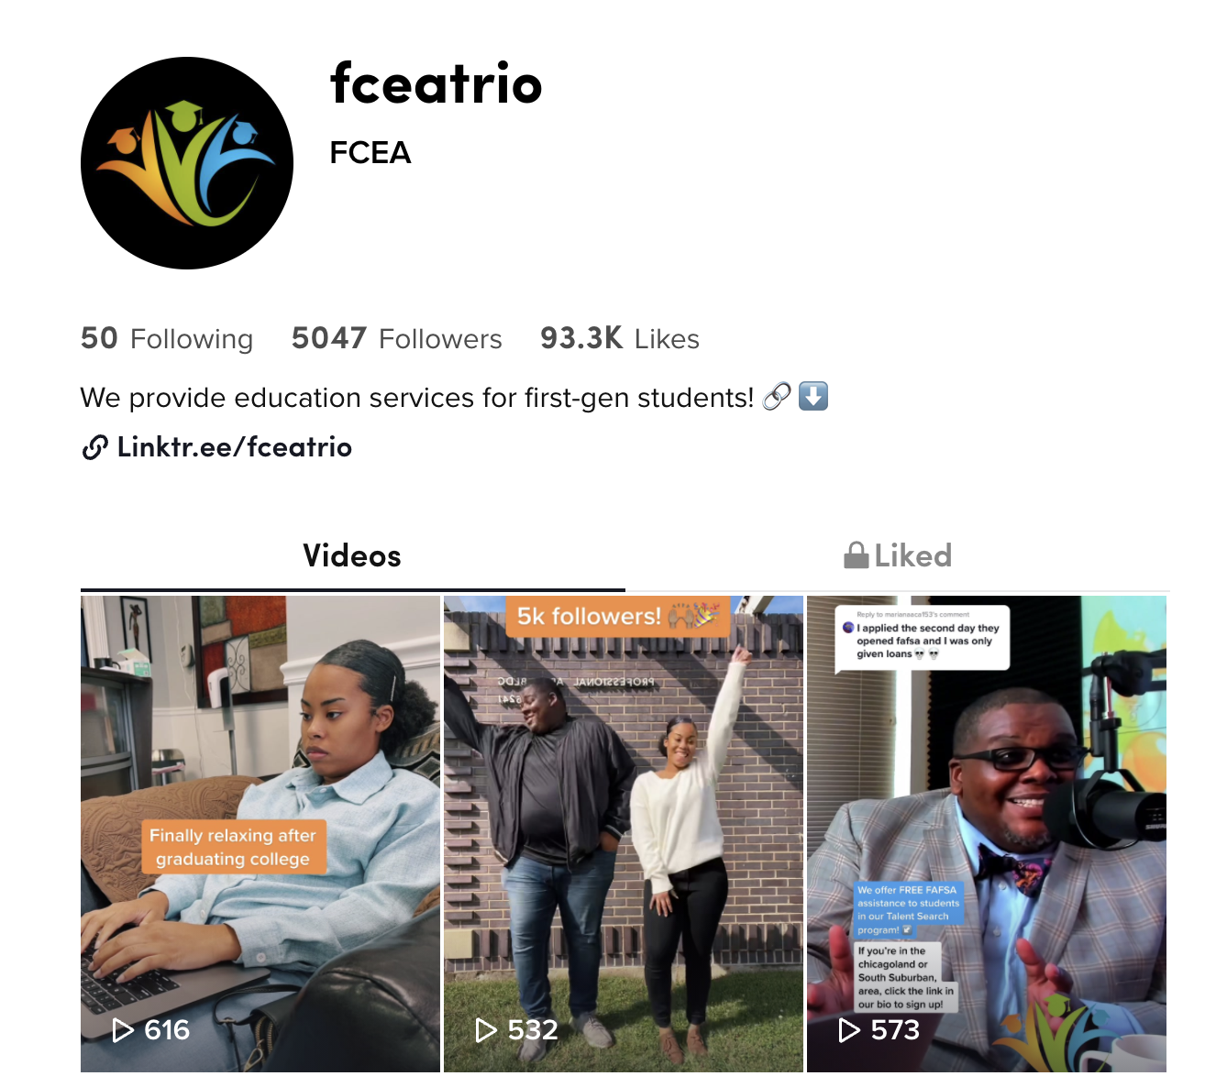View the 5047 Followers list
The image size is (1216, 1076).
pyautogui.click(x=397, y=338)
